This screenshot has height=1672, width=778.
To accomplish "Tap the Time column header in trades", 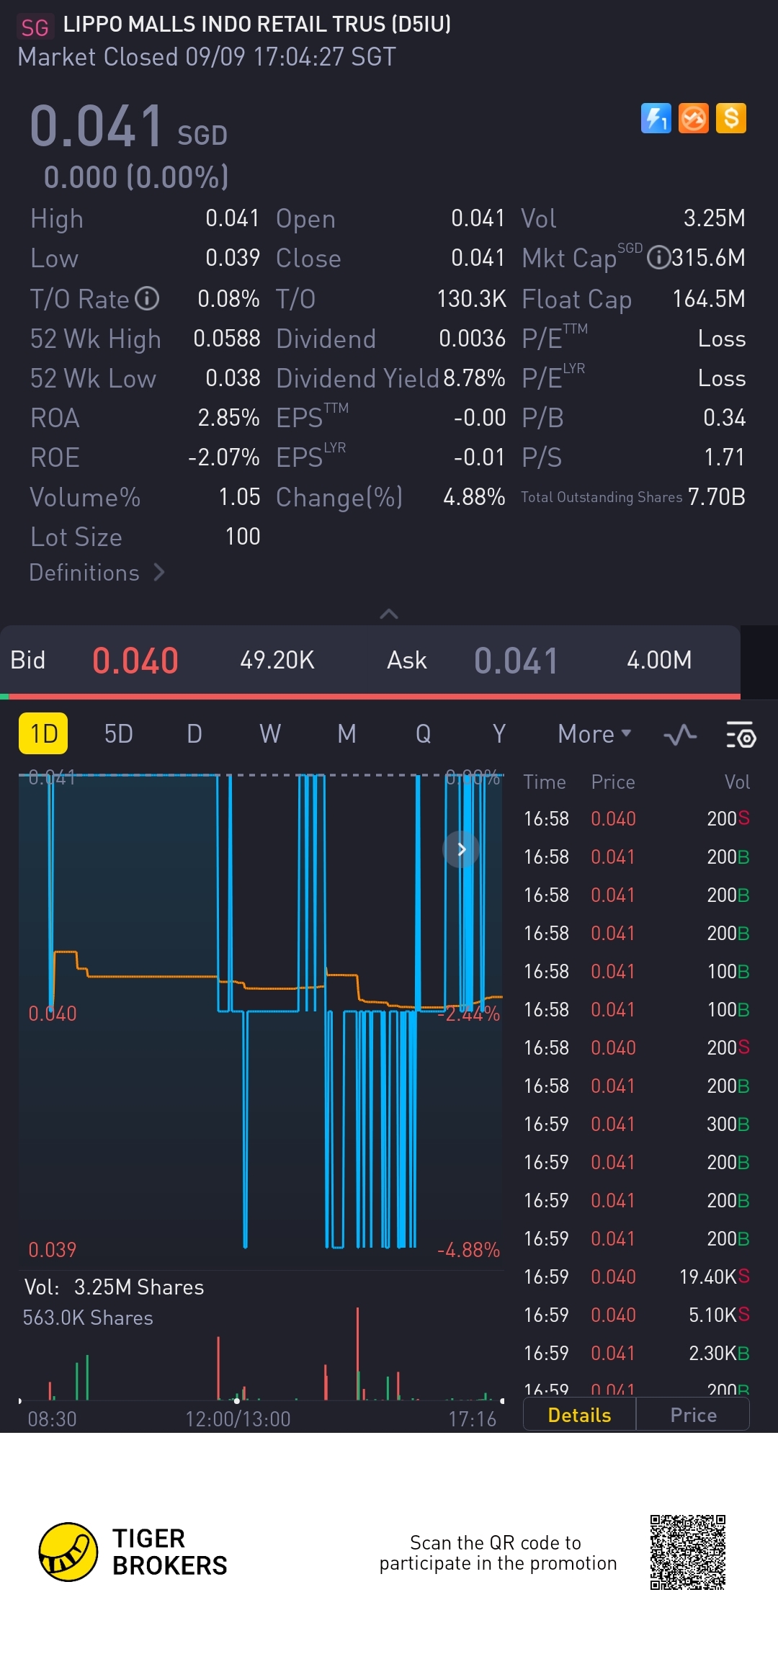I will tap(545, 782).
